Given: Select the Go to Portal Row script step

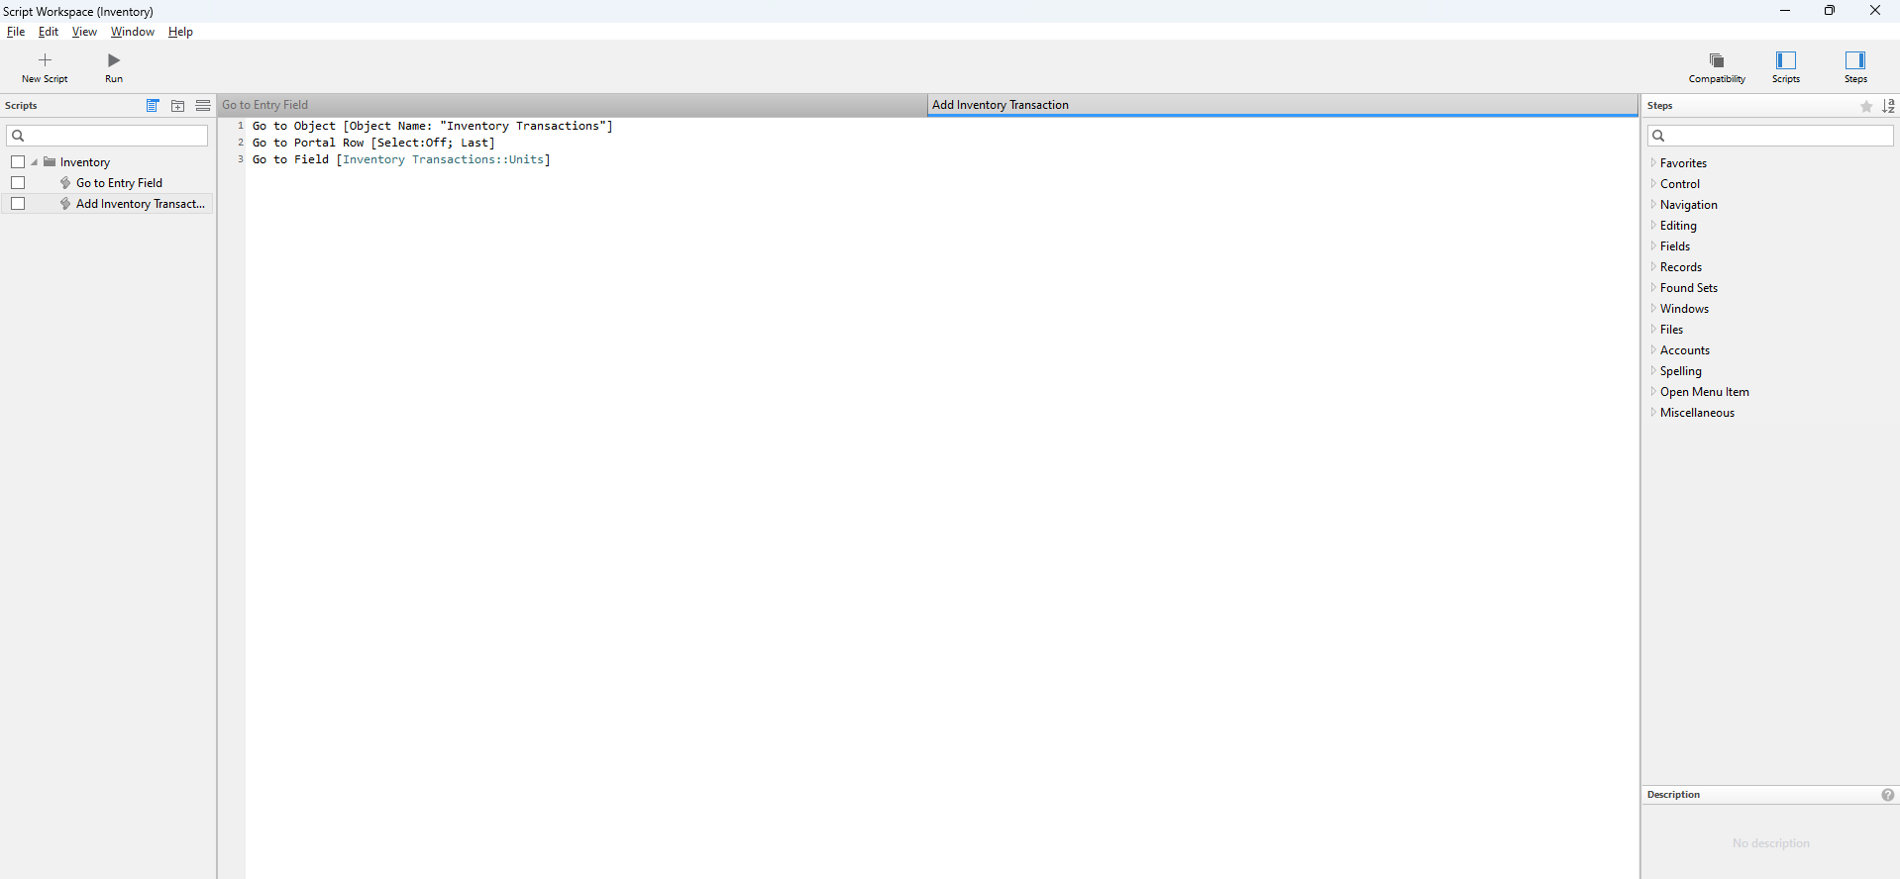Looking at the screenshot, I should click(373, 143).
